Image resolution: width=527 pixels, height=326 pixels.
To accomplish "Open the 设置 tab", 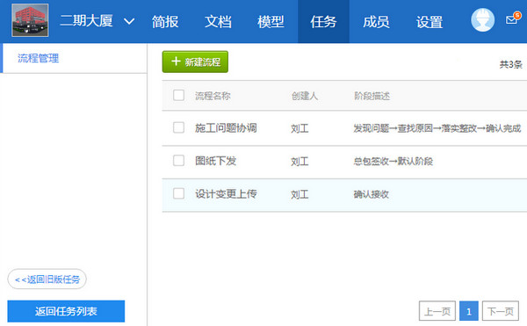I will (x=430, y=22).
